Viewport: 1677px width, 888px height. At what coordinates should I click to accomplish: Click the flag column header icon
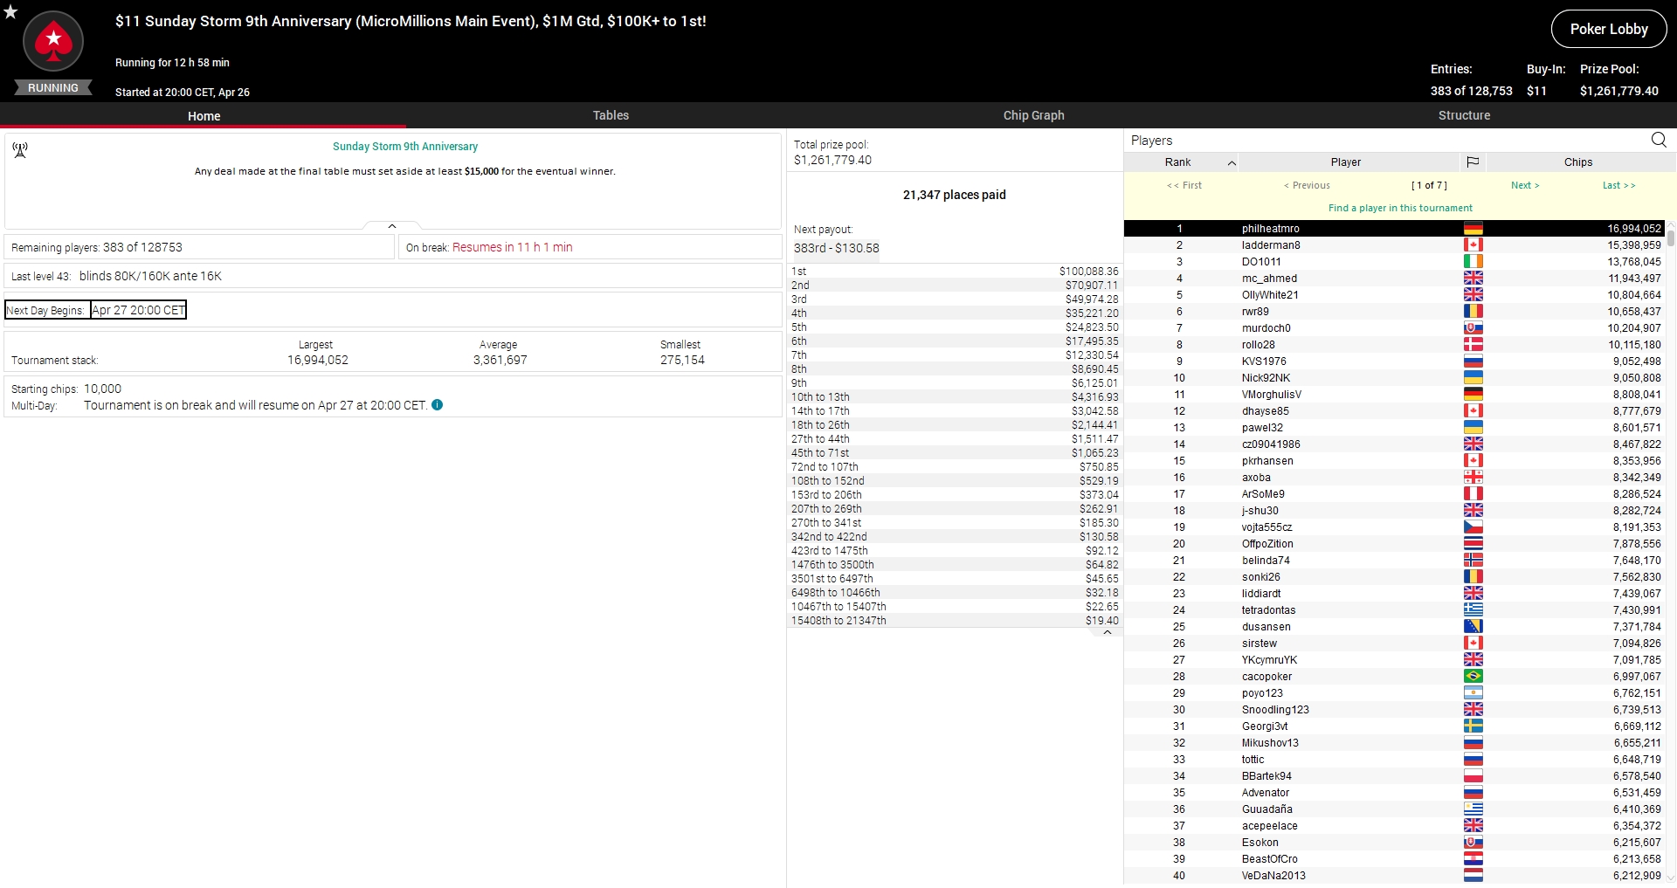[1473, 162]
